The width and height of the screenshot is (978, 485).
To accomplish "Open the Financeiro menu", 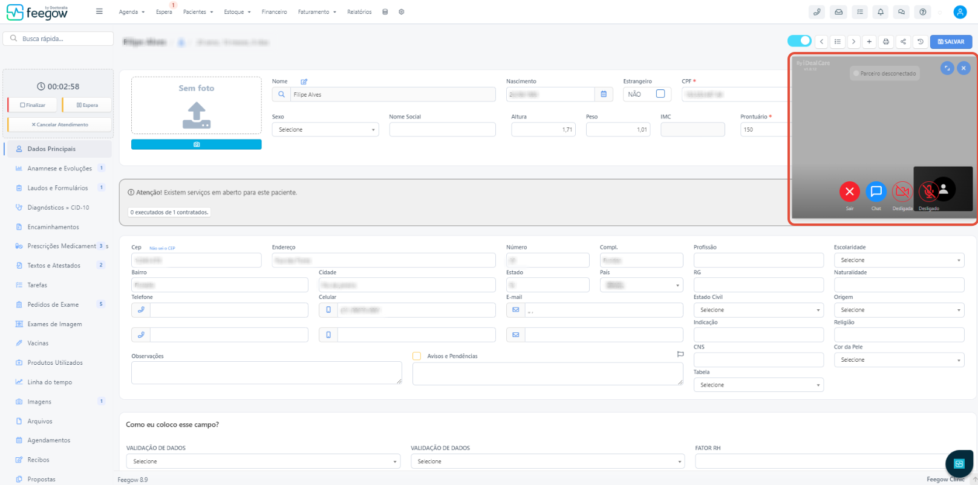I will [274, 12].
